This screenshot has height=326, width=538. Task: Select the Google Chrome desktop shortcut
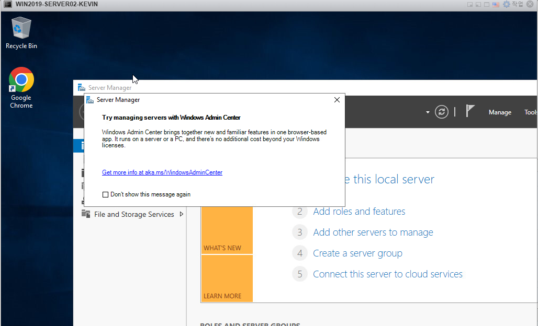point(21,88)
